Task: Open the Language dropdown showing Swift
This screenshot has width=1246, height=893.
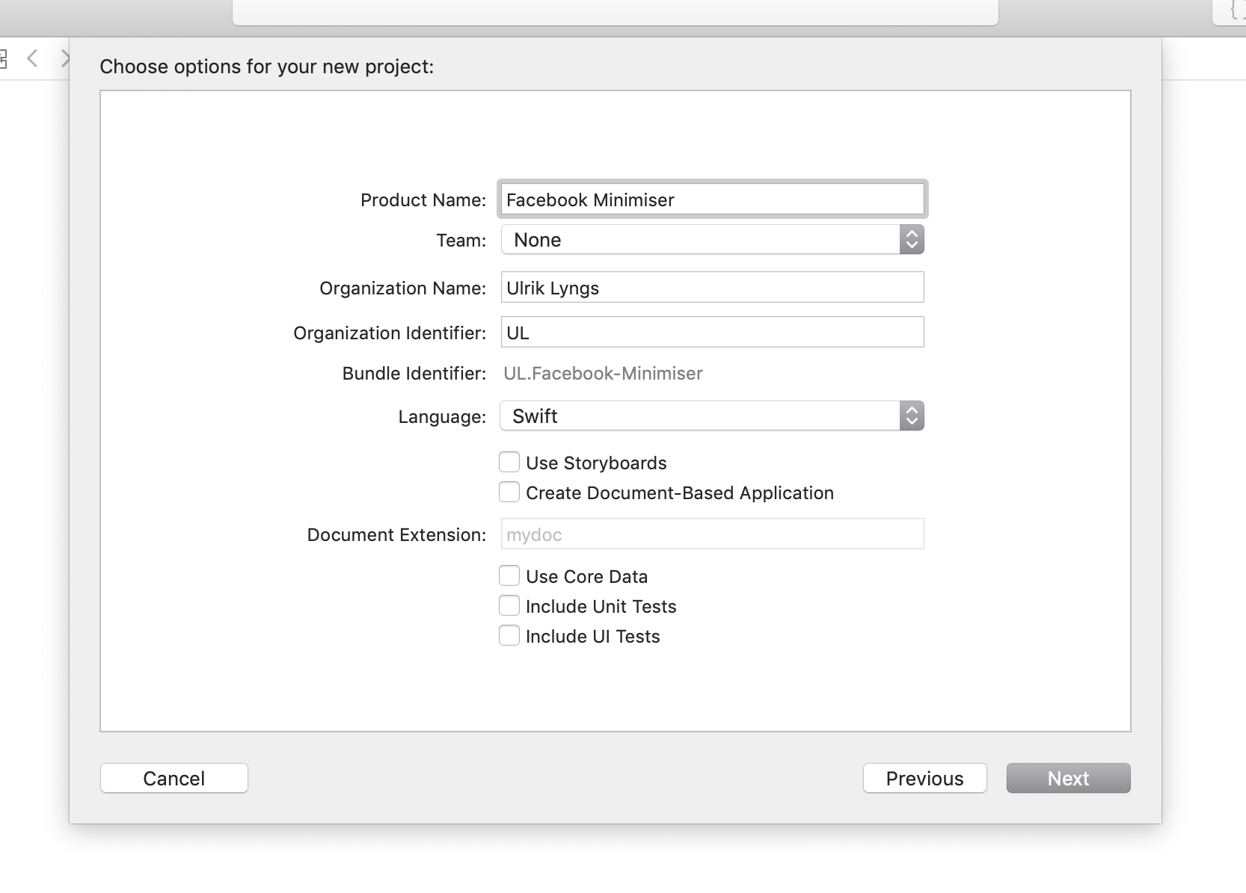Action: coord(712,416)
